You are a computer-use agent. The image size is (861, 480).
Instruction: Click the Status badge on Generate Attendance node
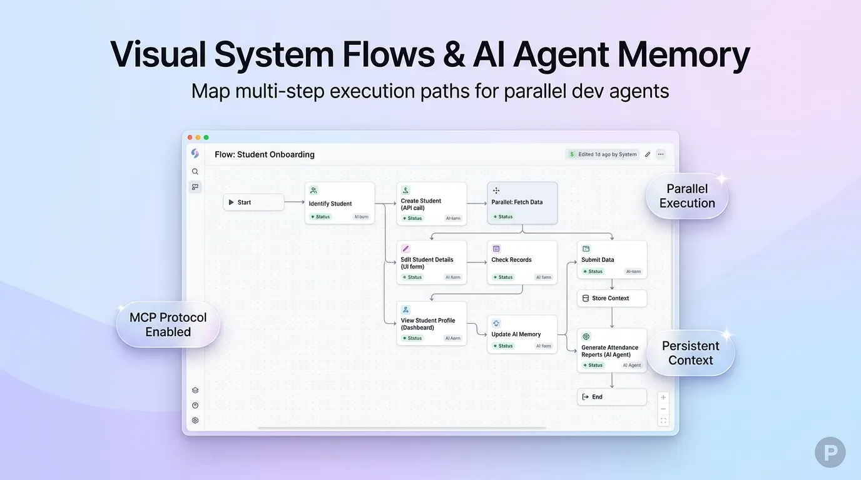click(593, 365)
